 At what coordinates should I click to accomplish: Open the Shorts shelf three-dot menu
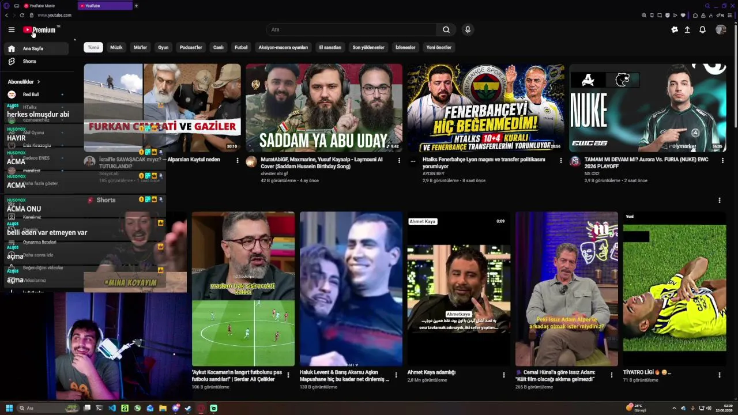[x=719, y=200]
